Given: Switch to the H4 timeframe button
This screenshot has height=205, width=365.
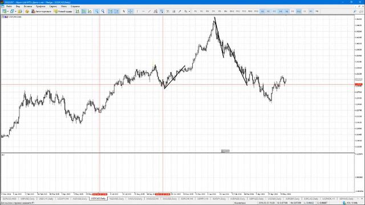Looking at the screenshot, I should coord(281,11).
